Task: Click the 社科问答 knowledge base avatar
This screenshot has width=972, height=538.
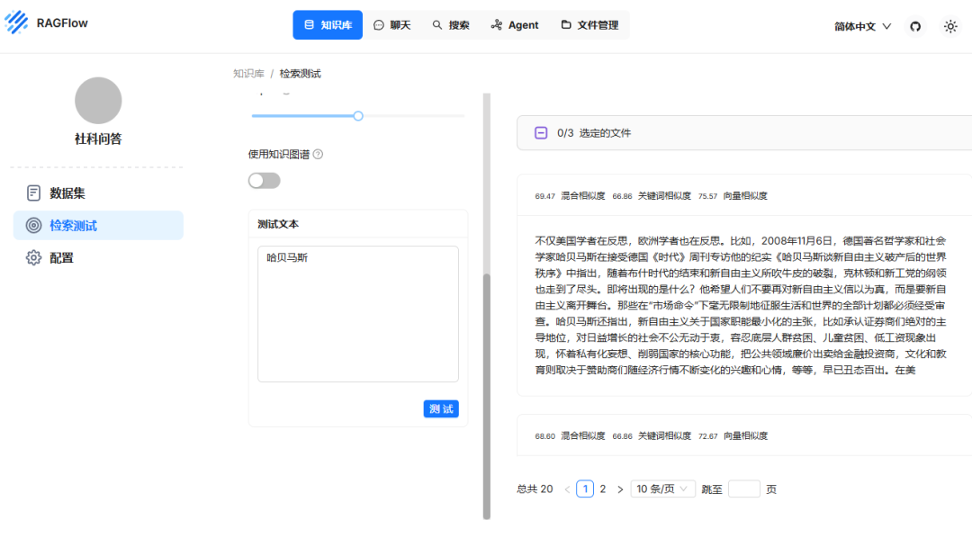Action: [x=98, y=101]
